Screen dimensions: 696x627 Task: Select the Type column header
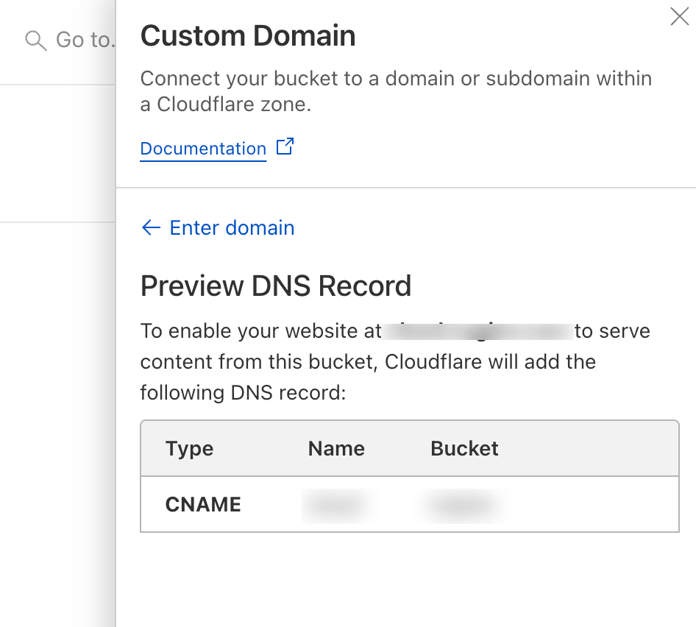click(x=189, y=449)
